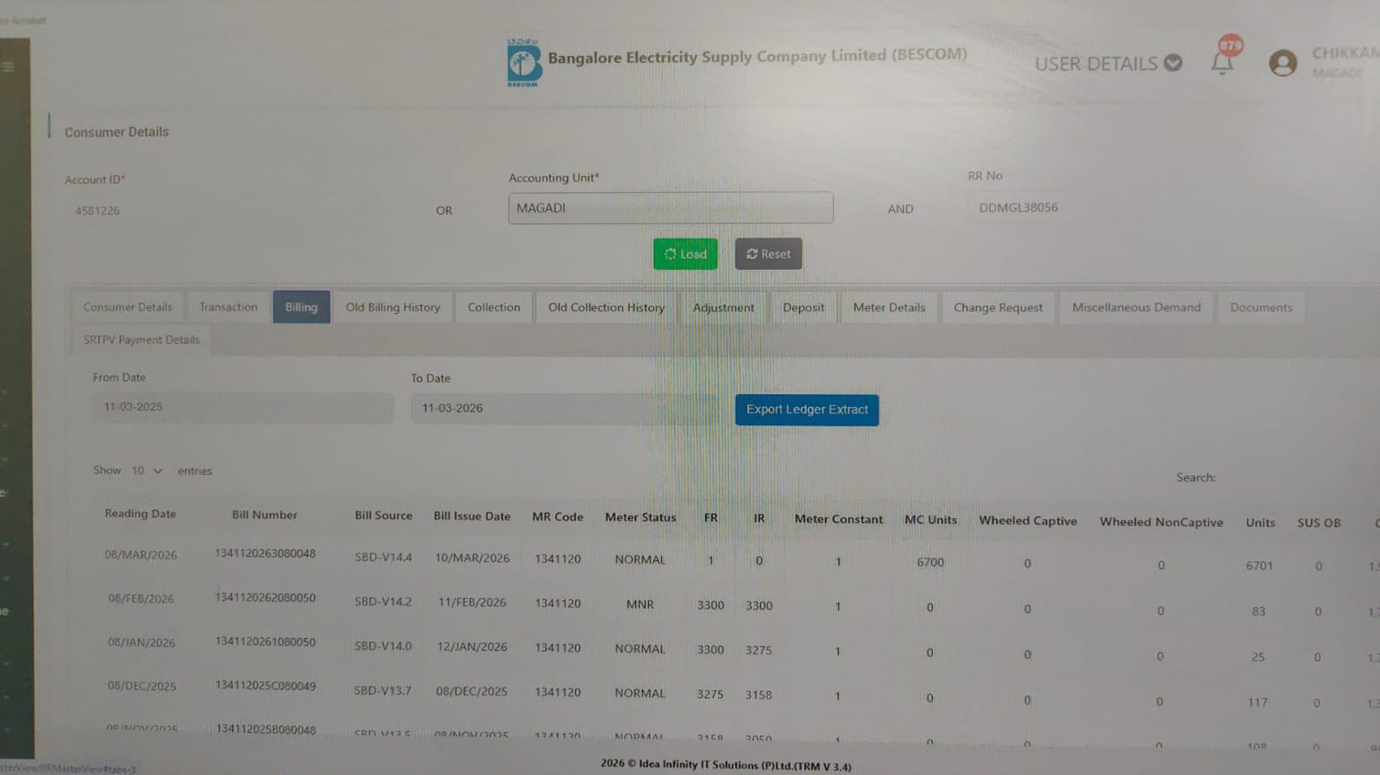Screen dimensions: 1380x775
Task: Click the MNR meter status cell
Action: (x=640, y=604)
